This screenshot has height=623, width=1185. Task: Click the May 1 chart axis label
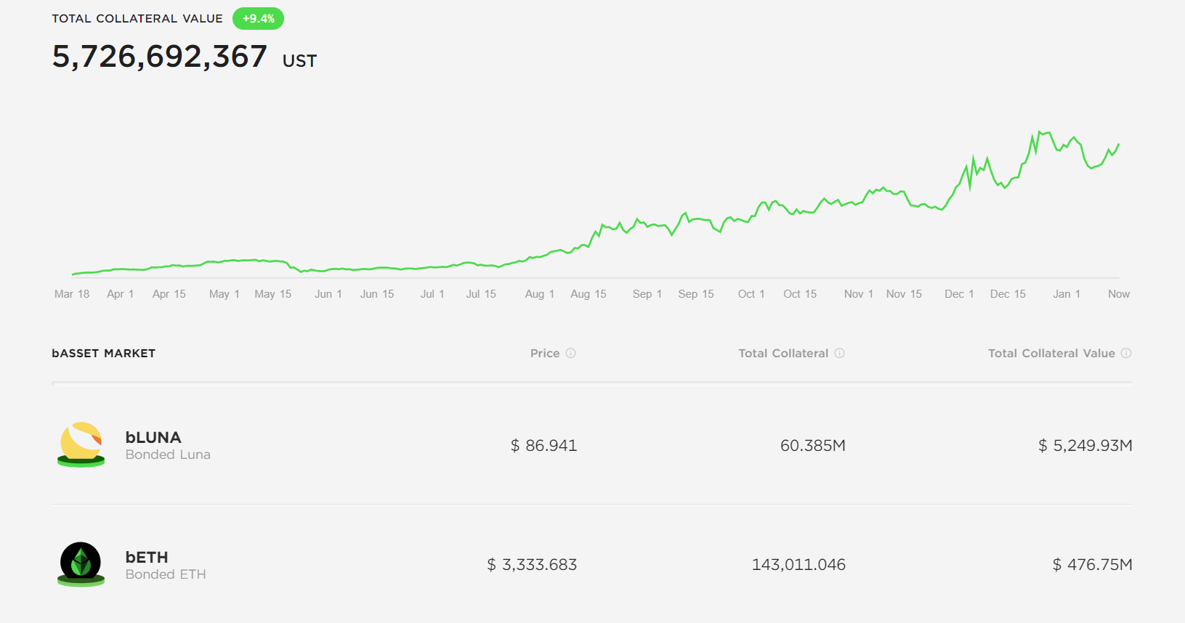click(225, 294)
